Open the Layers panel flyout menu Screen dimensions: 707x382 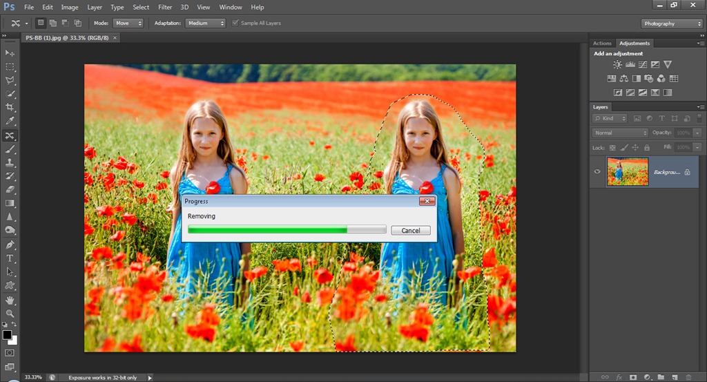700,107
